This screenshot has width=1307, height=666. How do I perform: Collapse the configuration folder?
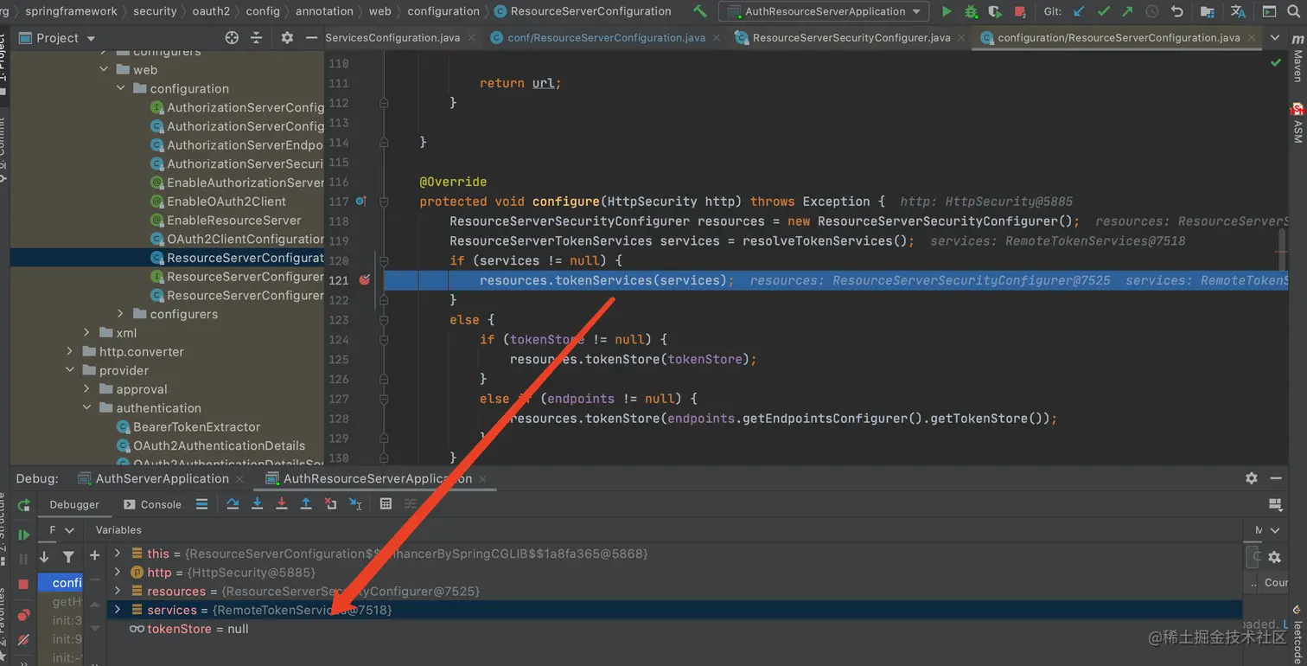click(x=120, y=88)
